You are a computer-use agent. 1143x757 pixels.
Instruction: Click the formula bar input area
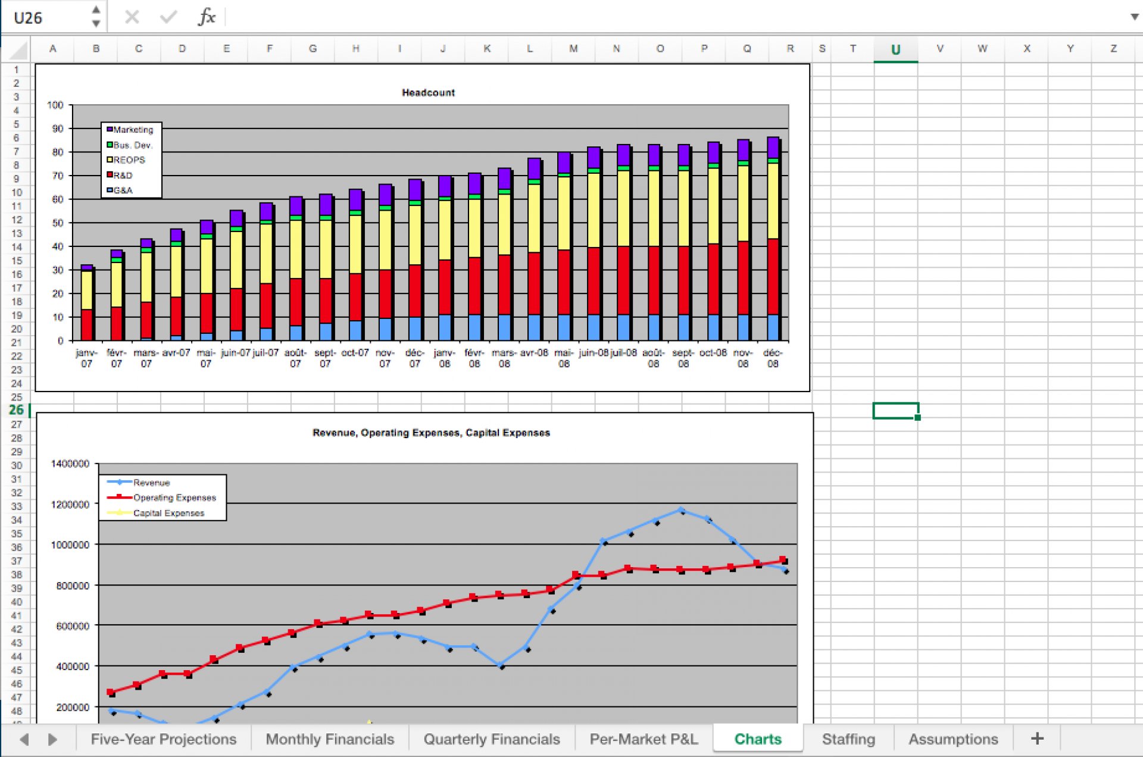pyautogui.click(x=676, y=17)
